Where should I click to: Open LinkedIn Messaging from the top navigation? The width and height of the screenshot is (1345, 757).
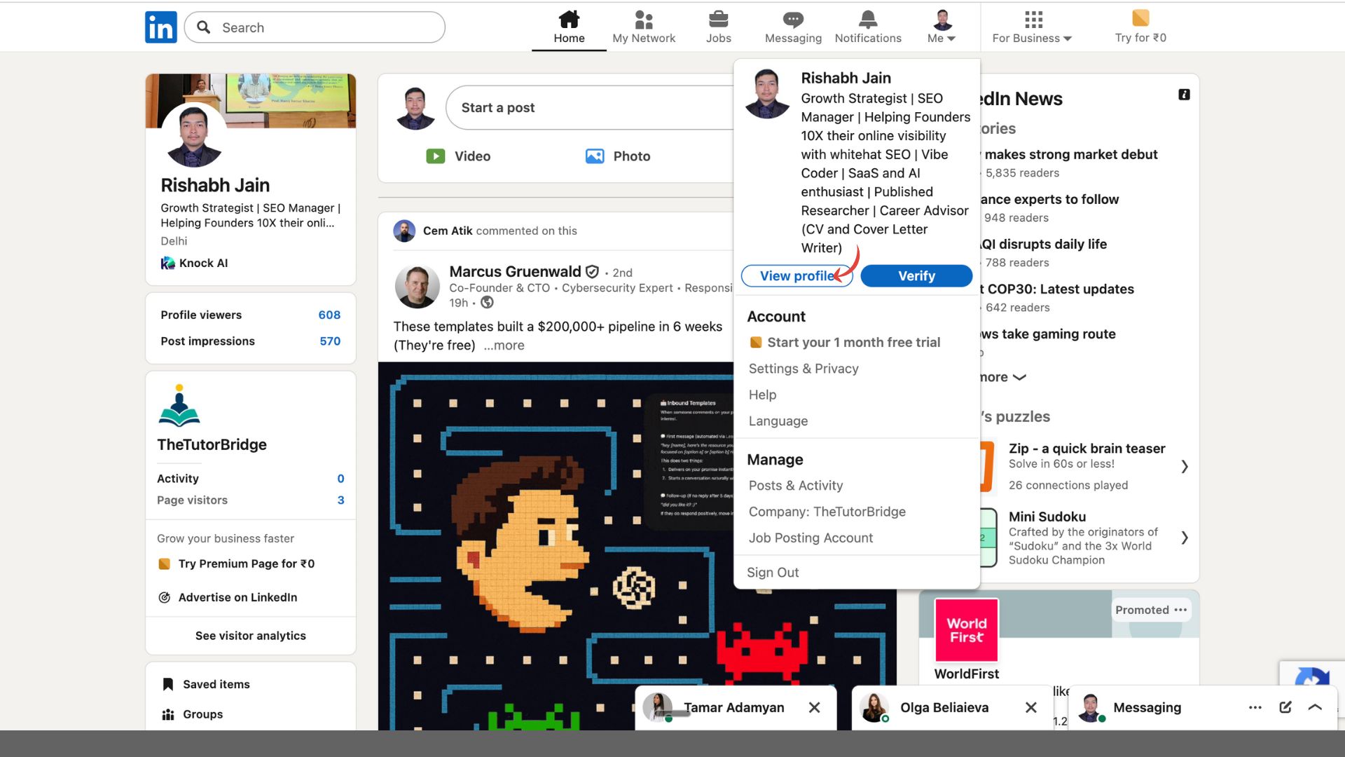792,27
